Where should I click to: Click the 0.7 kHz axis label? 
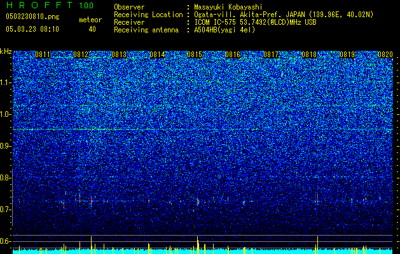click(5, 210)
